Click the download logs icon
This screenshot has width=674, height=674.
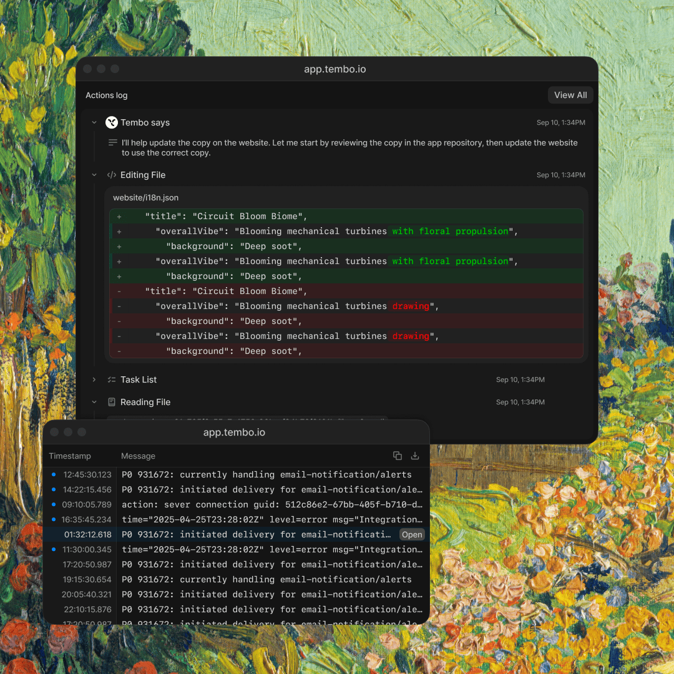pos(415,456)
